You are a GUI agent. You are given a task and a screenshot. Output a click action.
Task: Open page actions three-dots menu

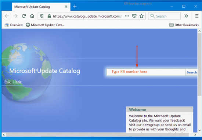tap(127, 16)
